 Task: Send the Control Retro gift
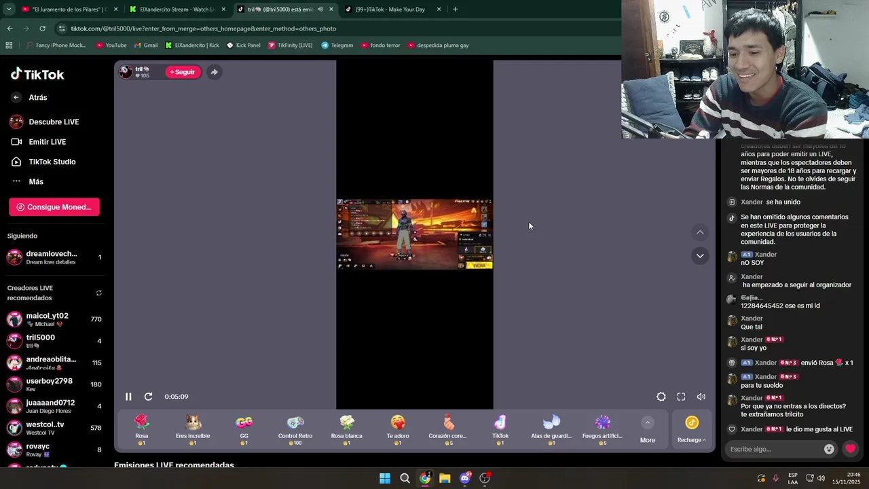295,430
